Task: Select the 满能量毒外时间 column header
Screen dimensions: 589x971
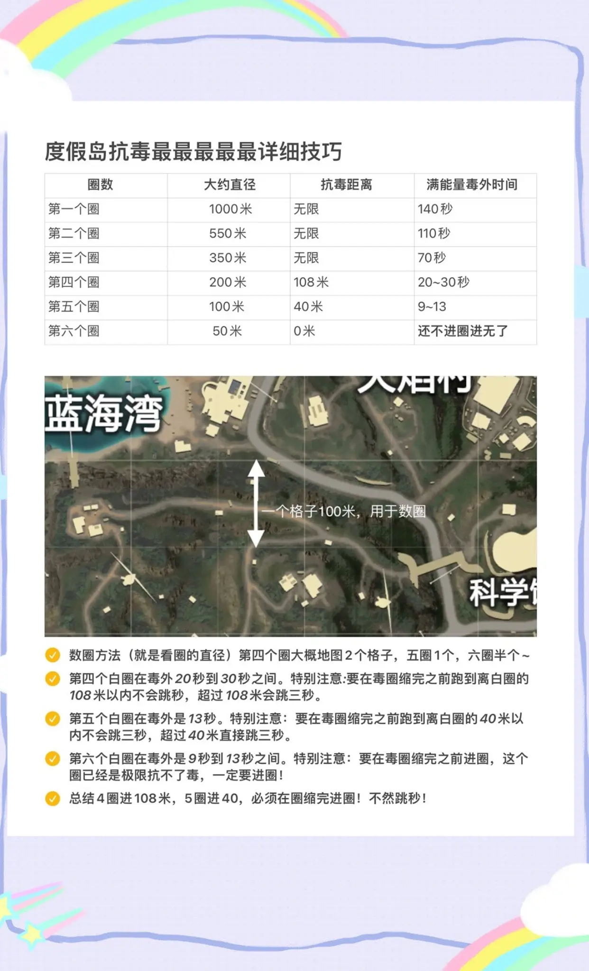Action: (472, 184)
